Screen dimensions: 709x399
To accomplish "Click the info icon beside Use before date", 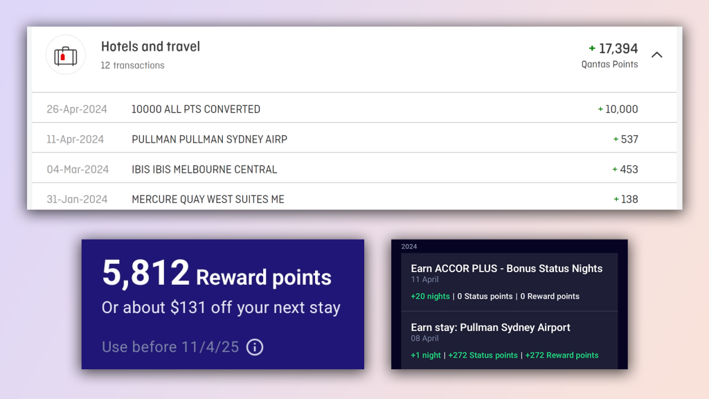I will click(255, 347).
